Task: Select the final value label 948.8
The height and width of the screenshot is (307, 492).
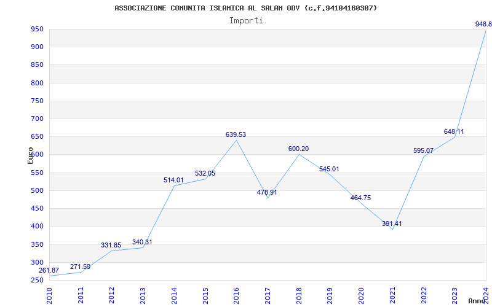Action: click(x=483, y=24)
